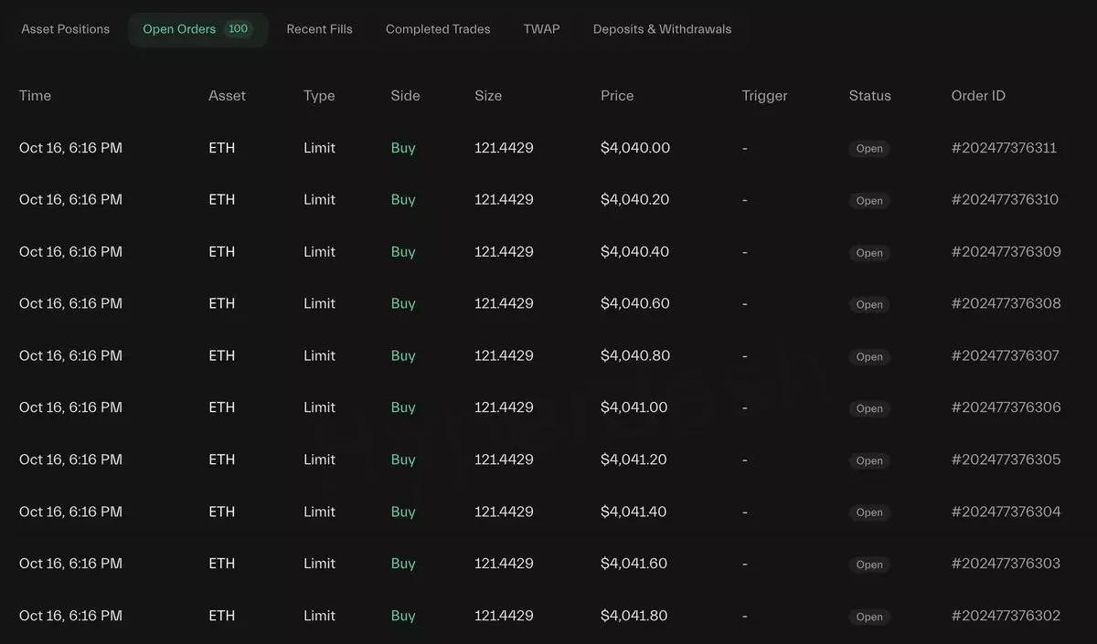Click Open status badge for $4,040.00 order
Viewport: 1097px width, 644px height.
[869, 149]
